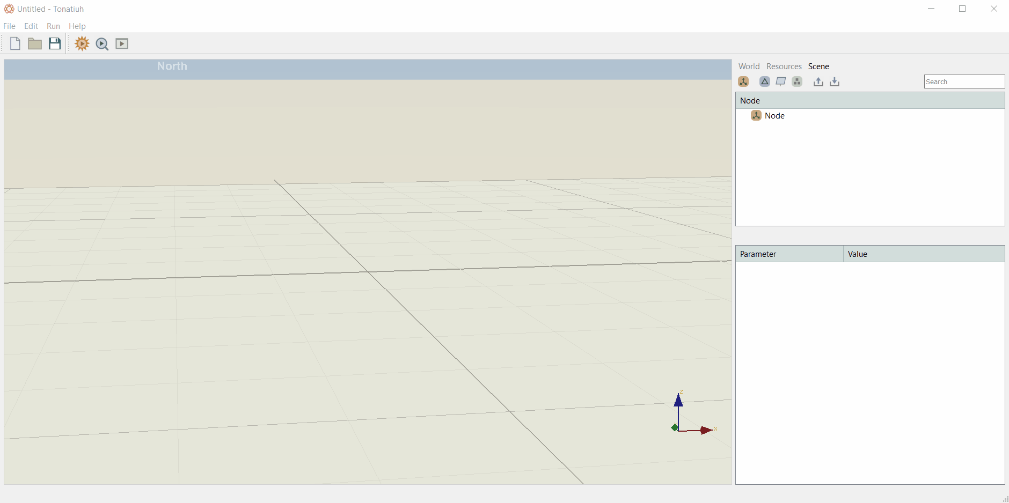Click the Node tree item icon
Screen dimensions: 1009x503
(756, 115)
